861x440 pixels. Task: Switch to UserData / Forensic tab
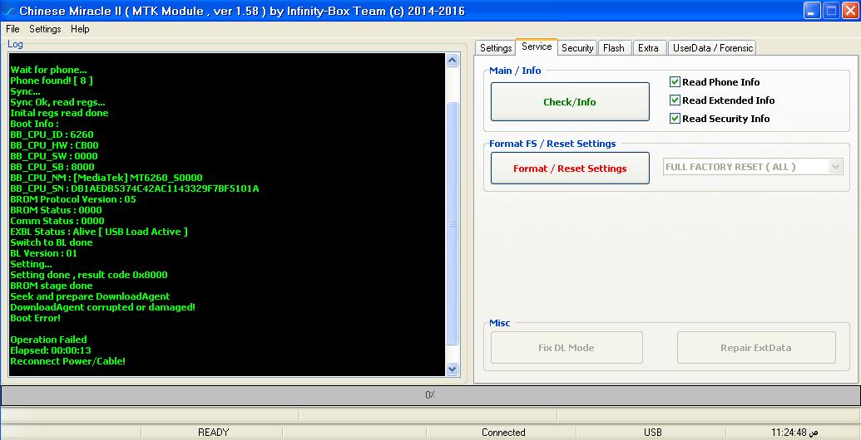[712, 48]
